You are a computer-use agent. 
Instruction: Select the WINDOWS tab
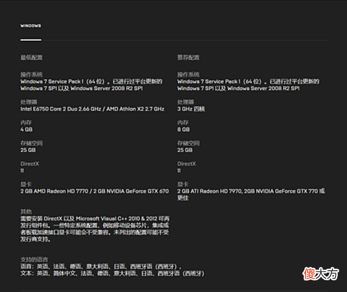tap(31, 26)
